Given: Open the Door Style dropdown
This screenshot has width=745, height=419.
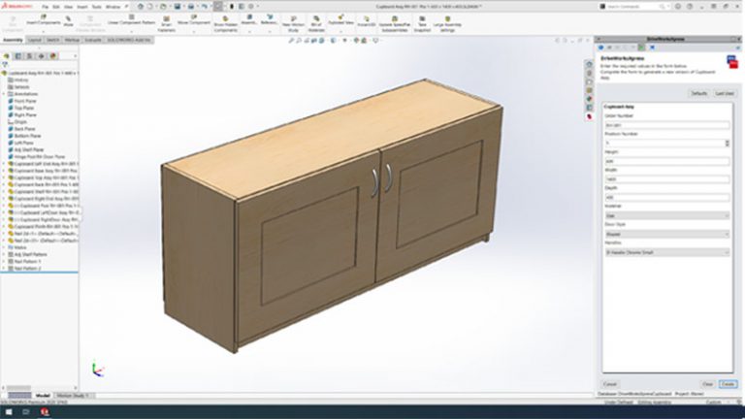Looking at the screenshot, I should (x=667, y=234).
